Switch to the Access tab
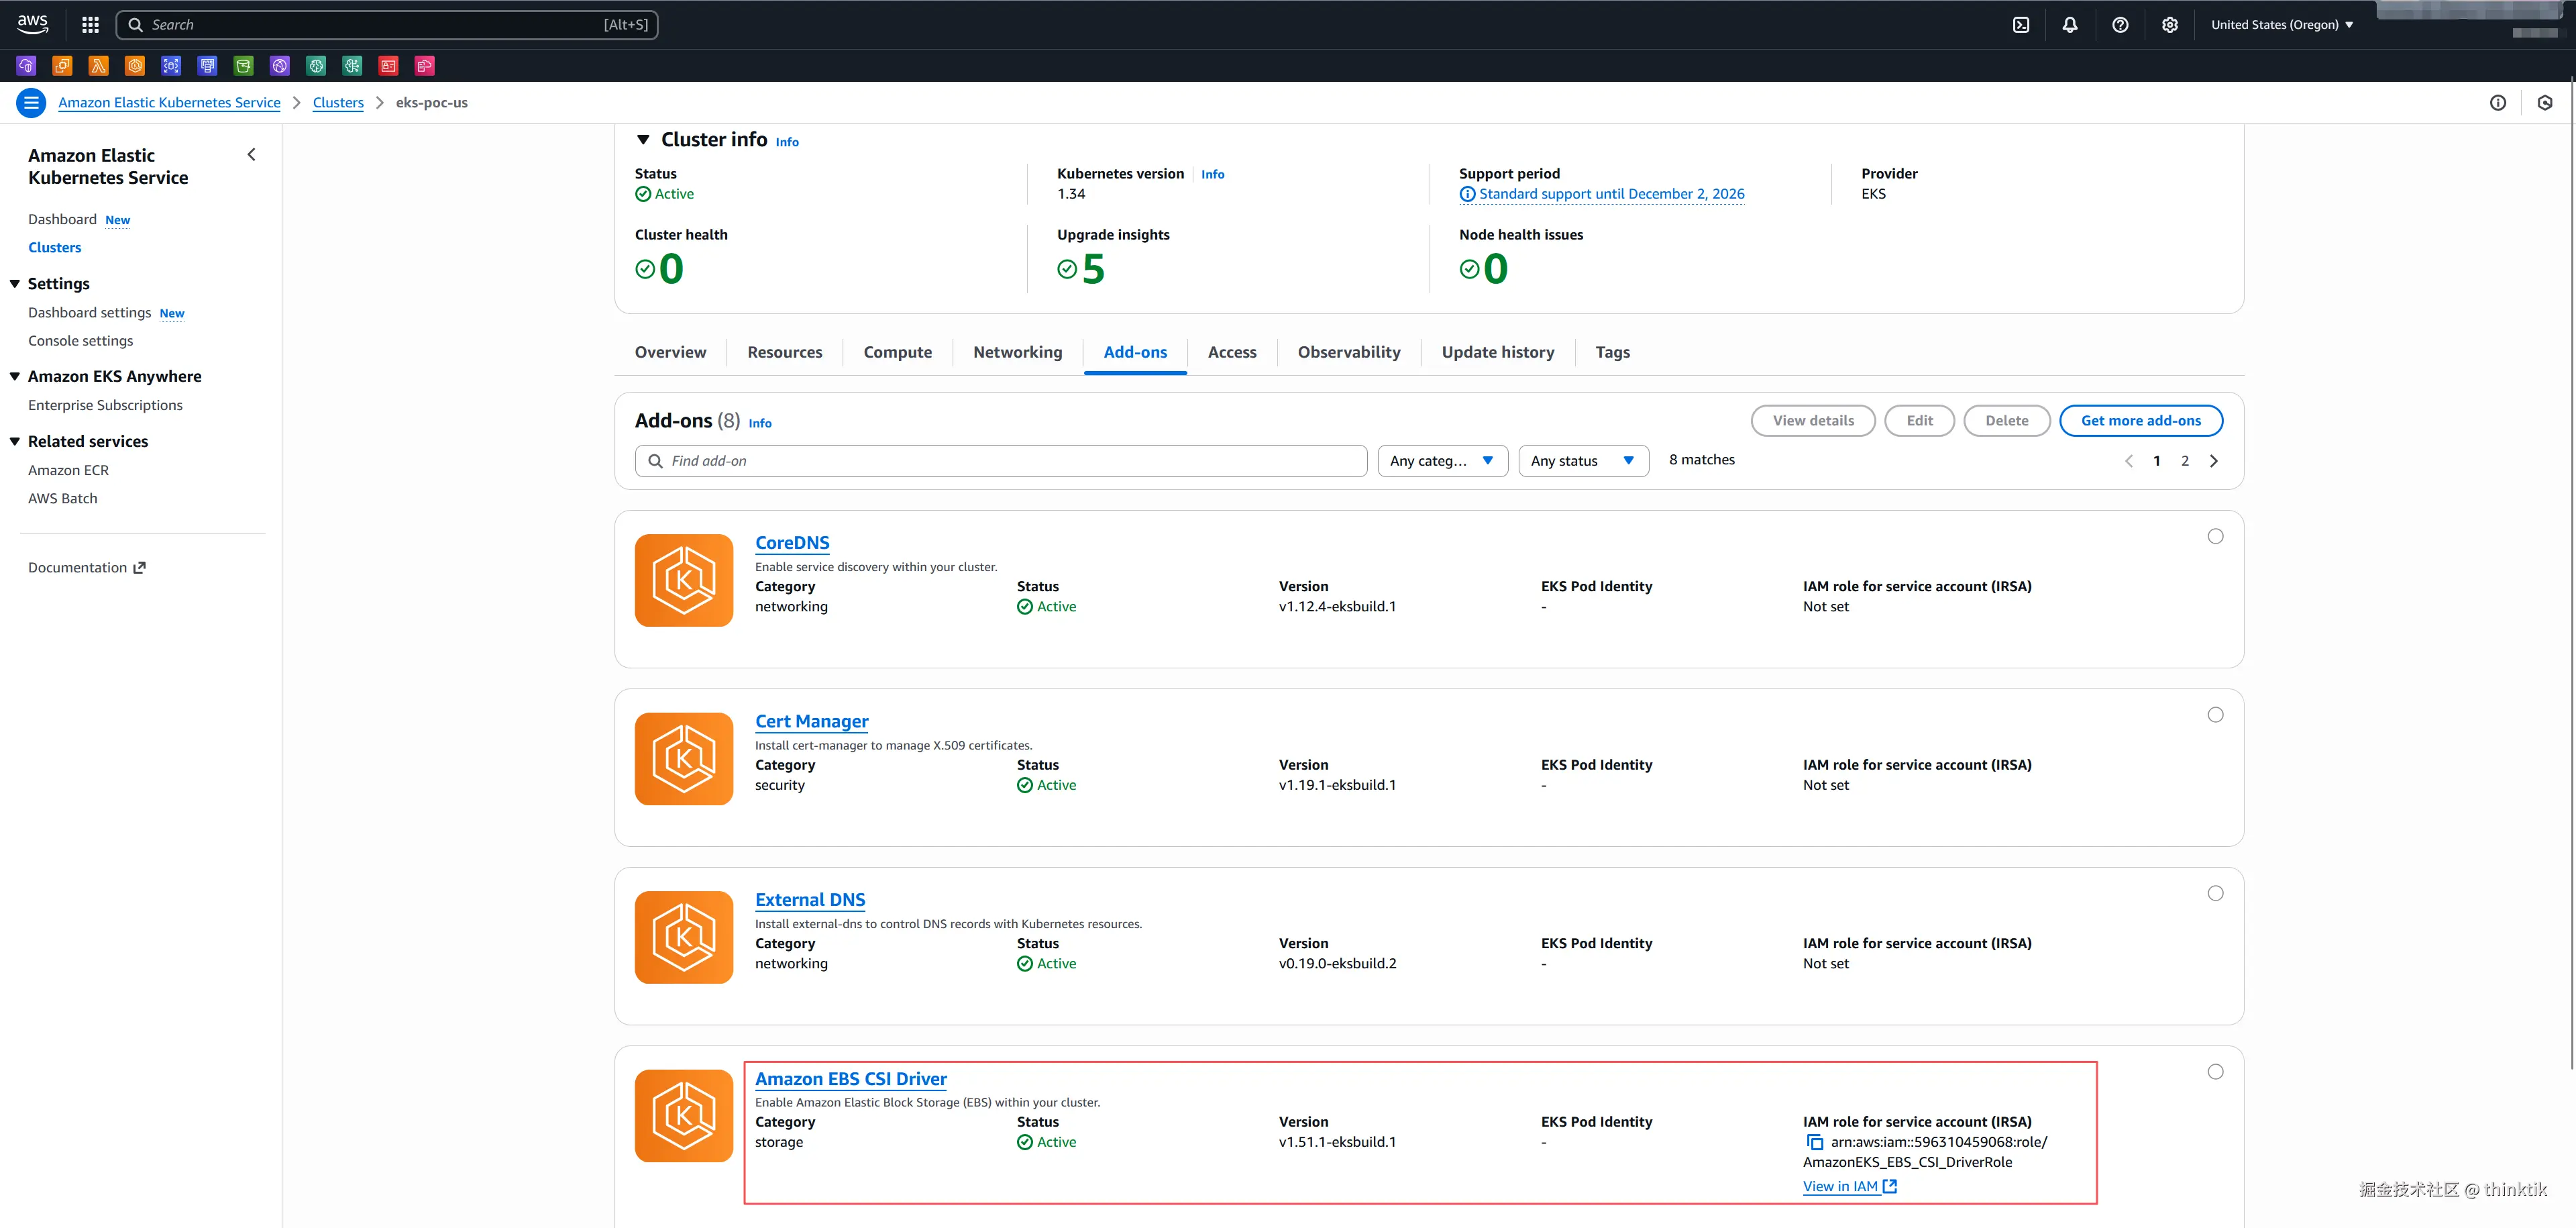Viewport: 2576px width, 1228px height. 1231,353
